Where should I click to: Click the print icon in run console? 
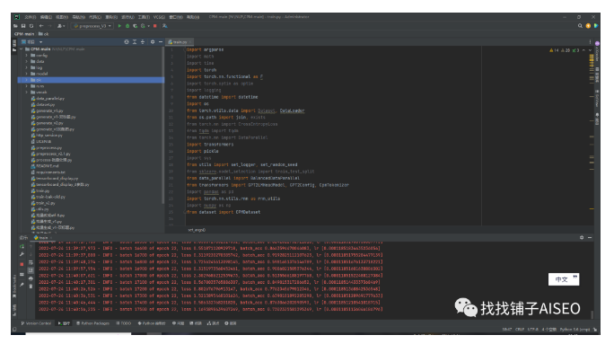(x=31, y=278)
